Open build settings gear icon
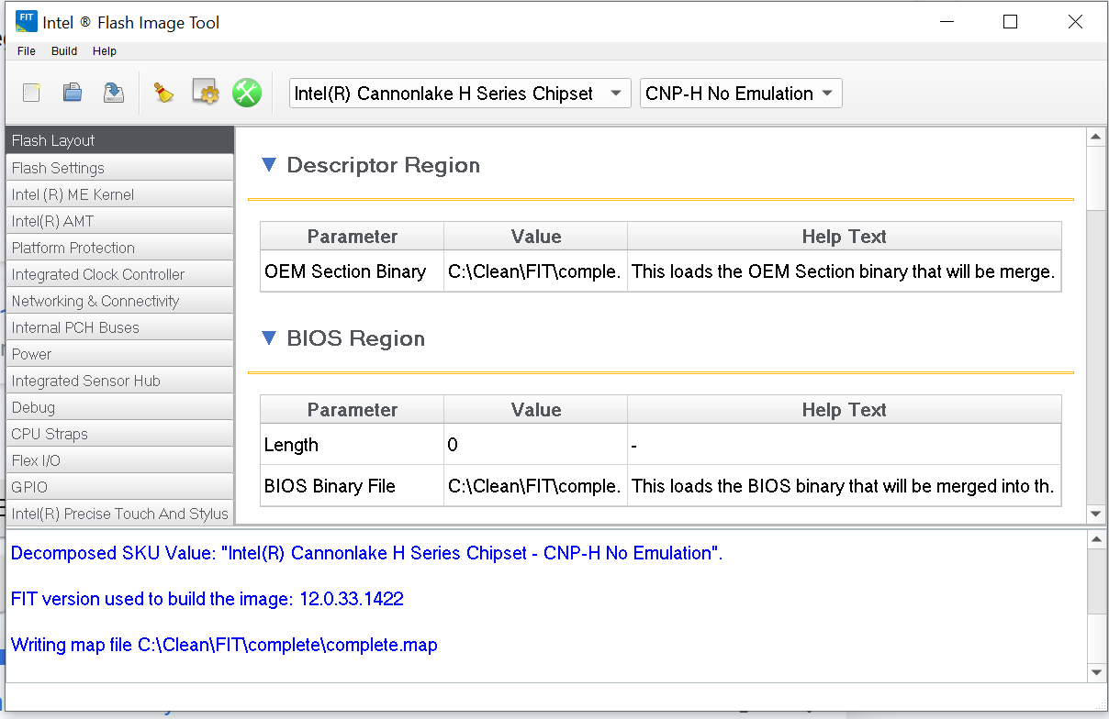This screenshot has width=1109, height=719. [206, 93]
